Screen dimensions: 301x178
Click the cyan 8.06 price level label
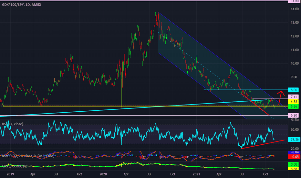294,90
